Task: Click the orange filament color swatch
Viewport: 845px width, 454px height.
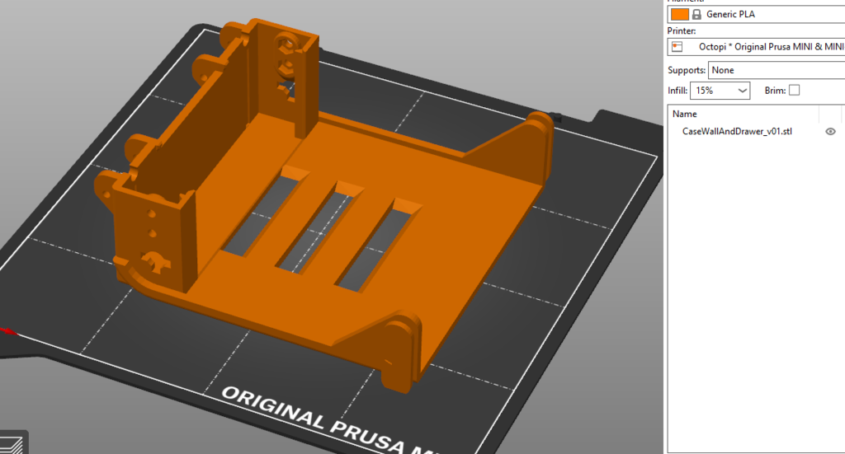Action: (680, 15)
